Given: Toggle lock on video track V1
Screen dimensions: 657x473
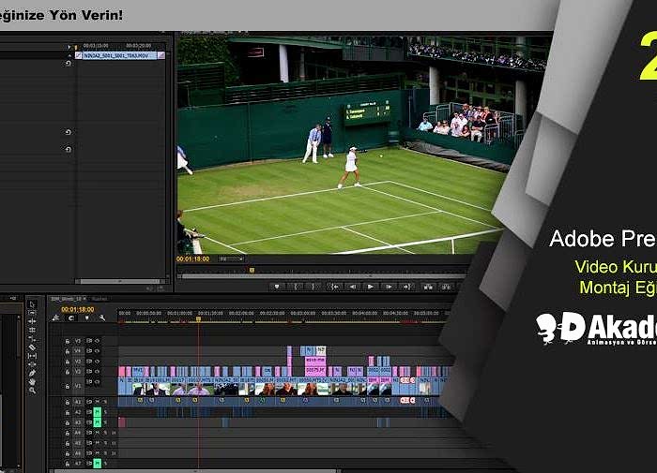Looking at the screenshot, I should tap(67, 387).
